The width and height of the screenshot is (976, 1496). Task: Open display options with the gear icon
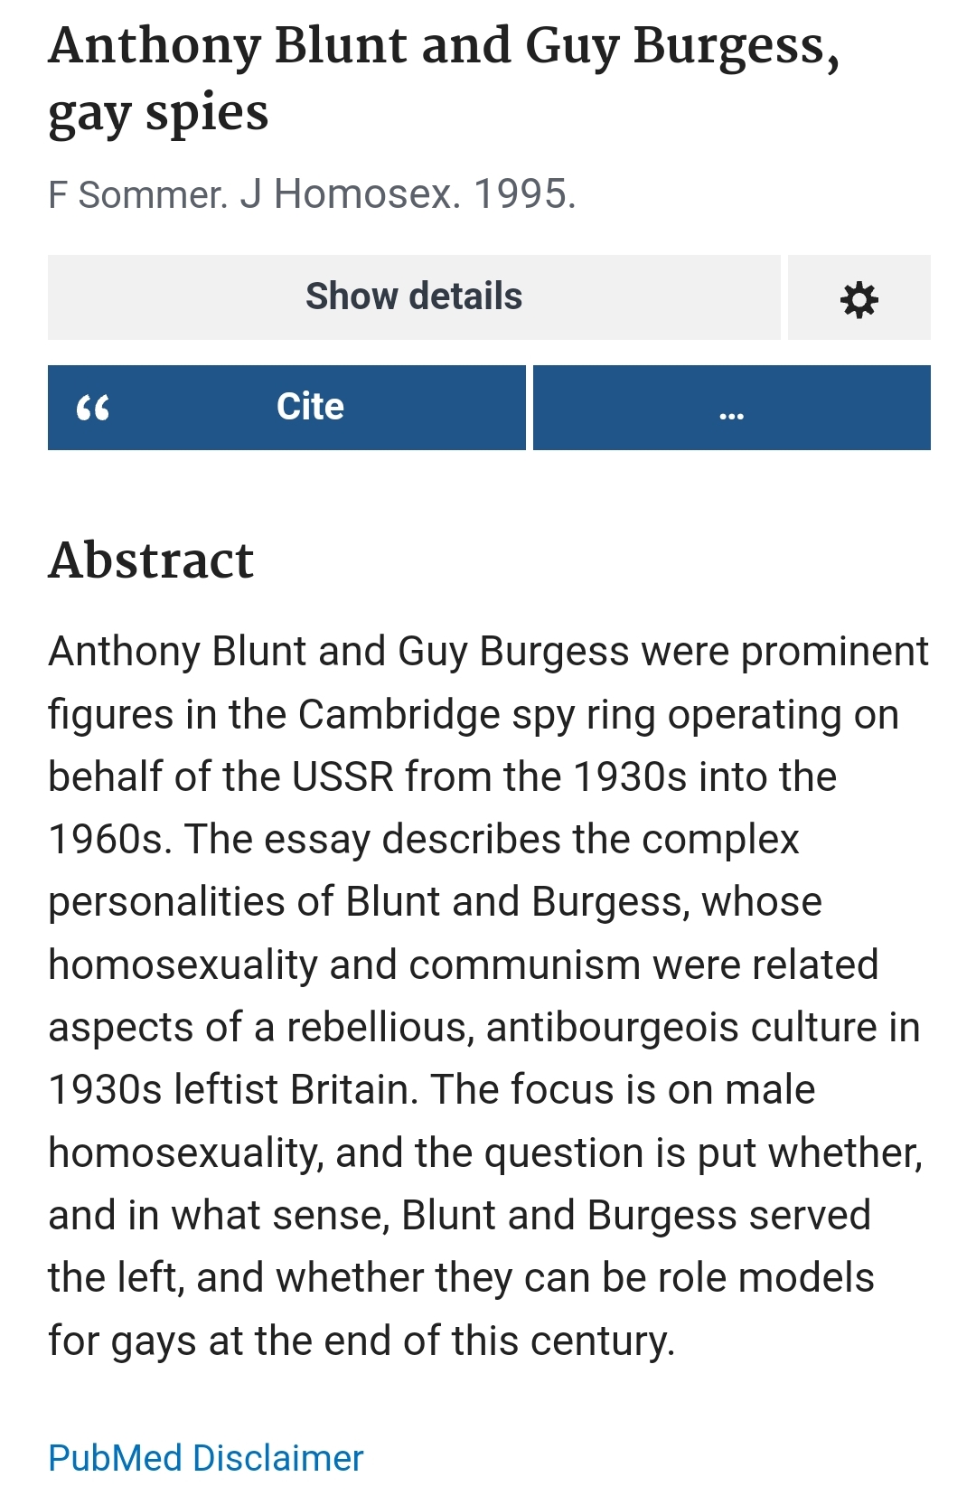(859, 297)
